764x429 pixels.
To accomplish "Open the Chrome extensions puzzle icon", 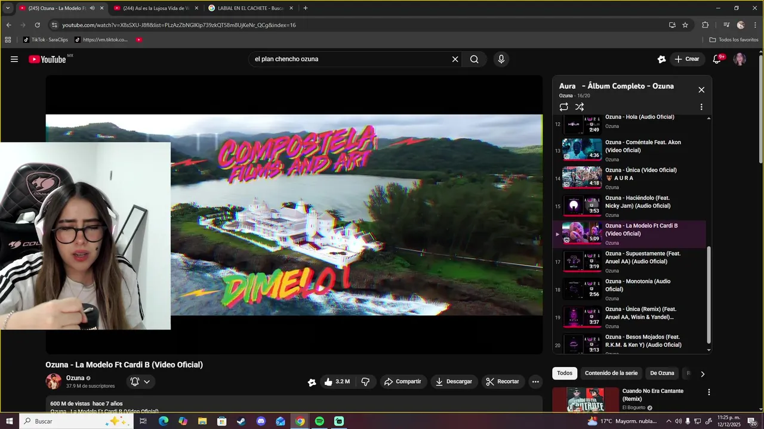I will [705, 25].
